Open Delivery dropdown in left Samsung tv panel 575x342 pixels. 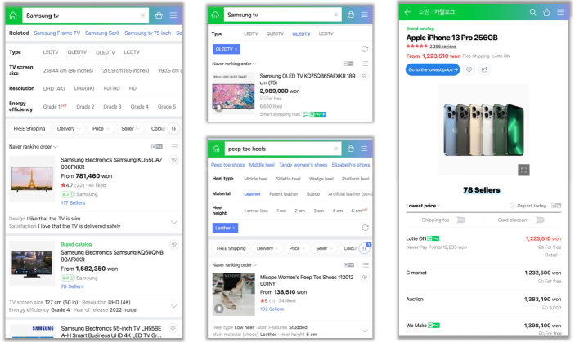click(x=68, y=129)
